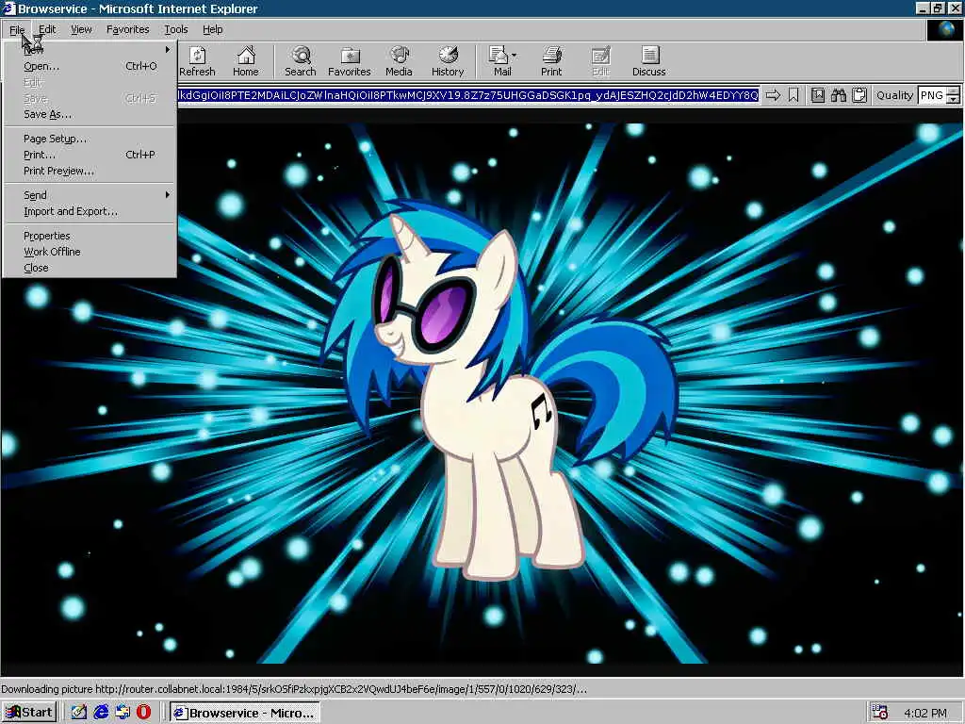Viewport: 965px width, 724px height.
Task: Click the clipboard icon near Quality
Action: coord(859,95)
